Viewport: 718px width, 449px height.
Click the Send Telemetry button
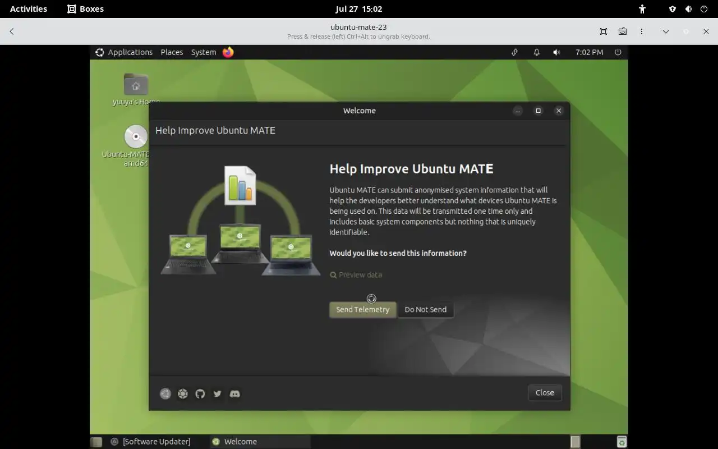coord(363,309)
